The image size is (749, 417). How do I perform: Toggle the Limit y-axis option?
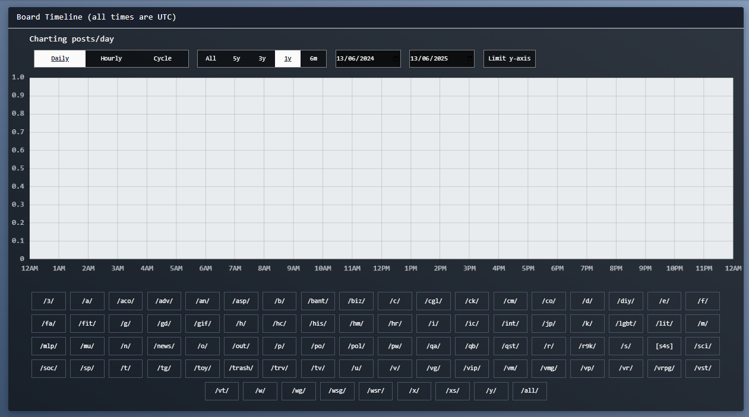point(509,59)
